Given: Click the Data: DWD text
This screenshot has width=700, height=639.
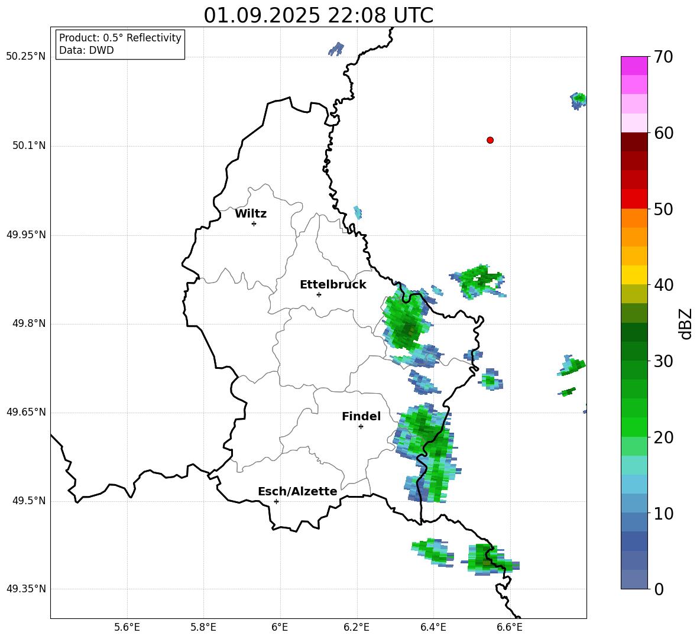Looking at the screenshot, I should click(86, 50).
